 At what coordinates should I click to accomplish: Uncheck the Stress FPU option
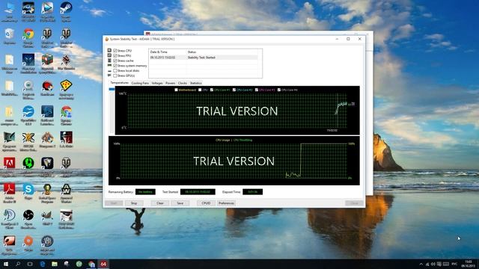(x=115, y=56)
